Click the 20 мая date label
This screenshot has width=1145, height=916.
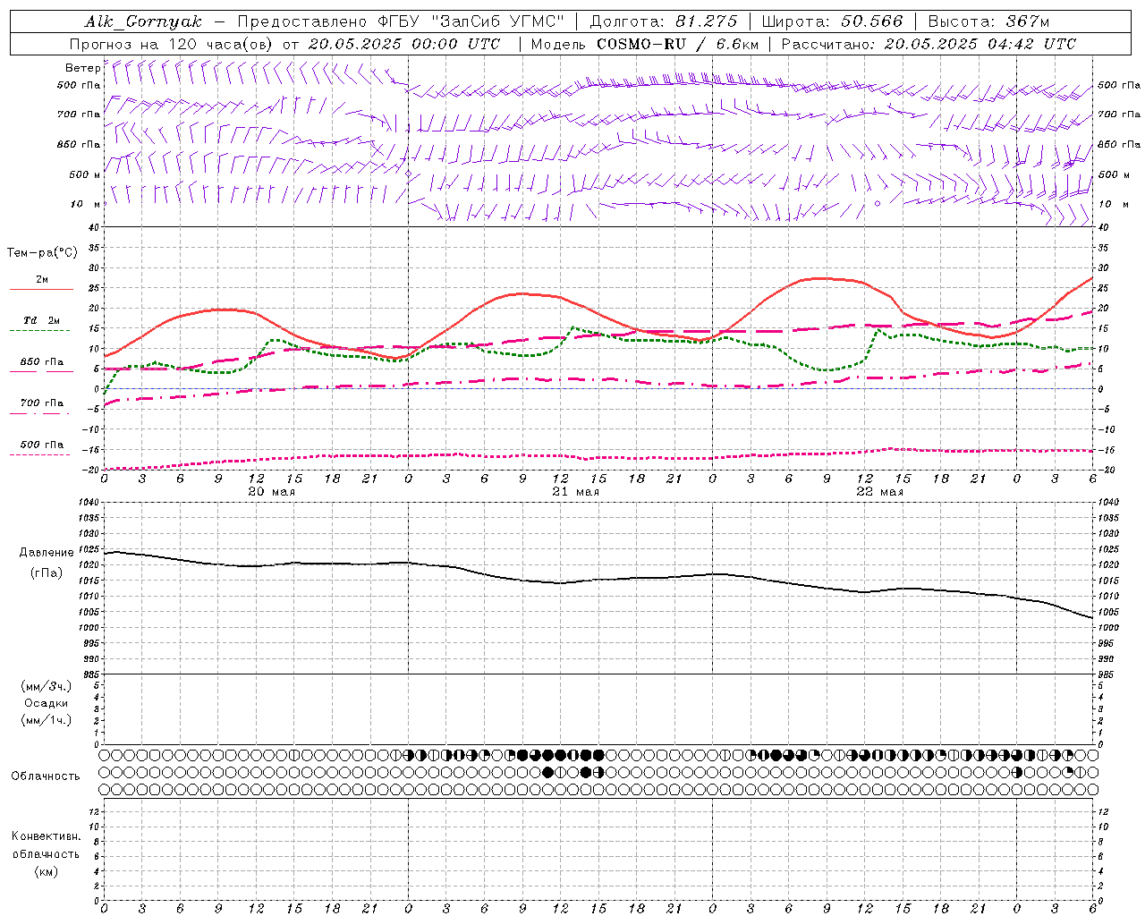271,492
